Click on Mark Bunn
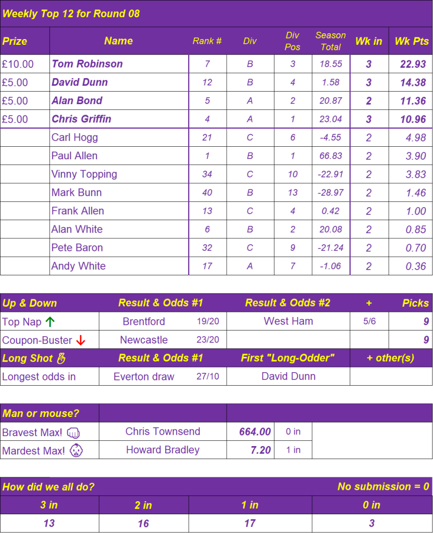The width and height of the screenshot is (433, 533). (x=77, y=193)
